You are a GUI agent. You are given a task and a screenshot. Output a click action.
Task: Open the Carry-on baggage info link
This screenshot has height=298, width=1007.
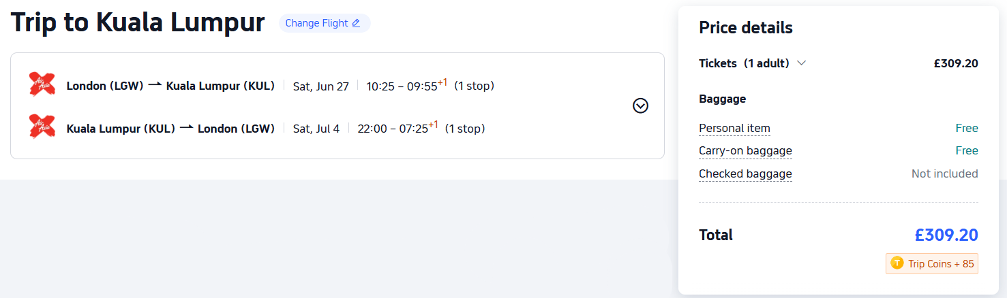(x=745, y=150)
